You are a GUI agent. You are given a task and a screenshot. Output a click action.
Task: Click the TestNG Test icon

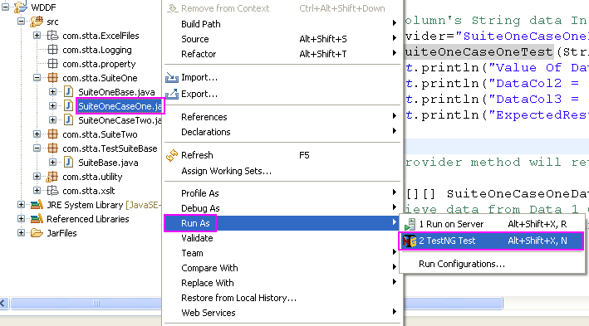tap(410, 241)
